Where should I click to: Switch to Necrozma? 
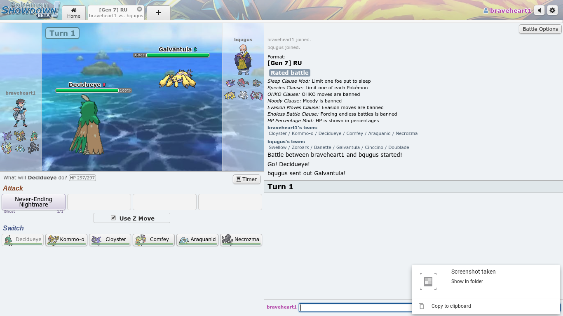pos(241,239)
